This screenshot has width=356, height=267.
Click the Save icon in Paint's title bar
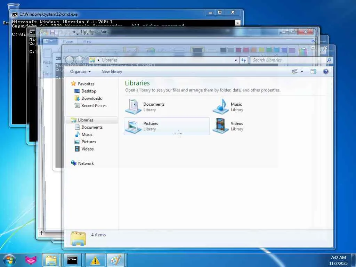click(x=52, y=32)
